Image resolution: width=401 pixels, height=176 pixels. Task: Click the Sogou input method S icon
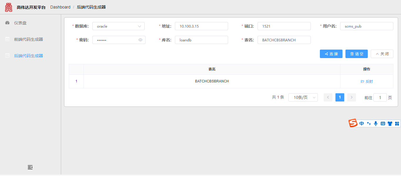(x=353, y=123)
